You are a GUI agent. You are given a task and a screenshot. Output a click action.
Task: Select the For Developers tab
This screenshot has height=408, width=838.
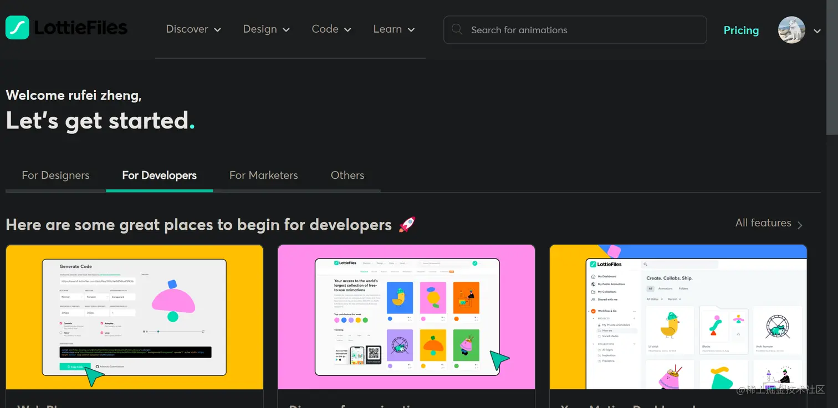(159, 175)
